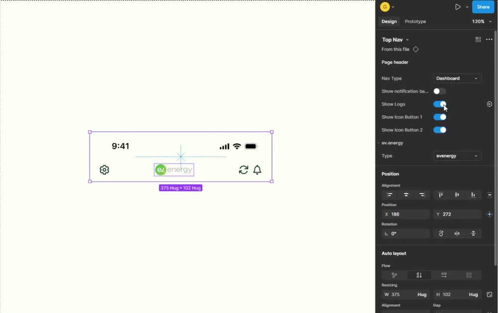Viewport: 498px width, 313px height.
Task: Toggle Show Icon Button 1 switch
Action: 440,117
